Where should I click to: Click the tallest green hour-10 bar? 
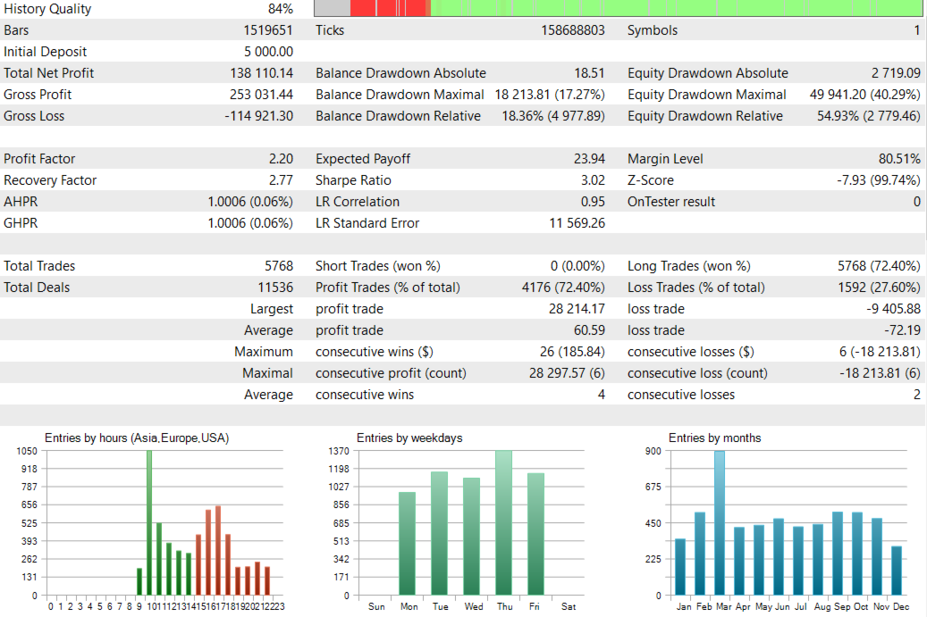[x=149, y=522]
